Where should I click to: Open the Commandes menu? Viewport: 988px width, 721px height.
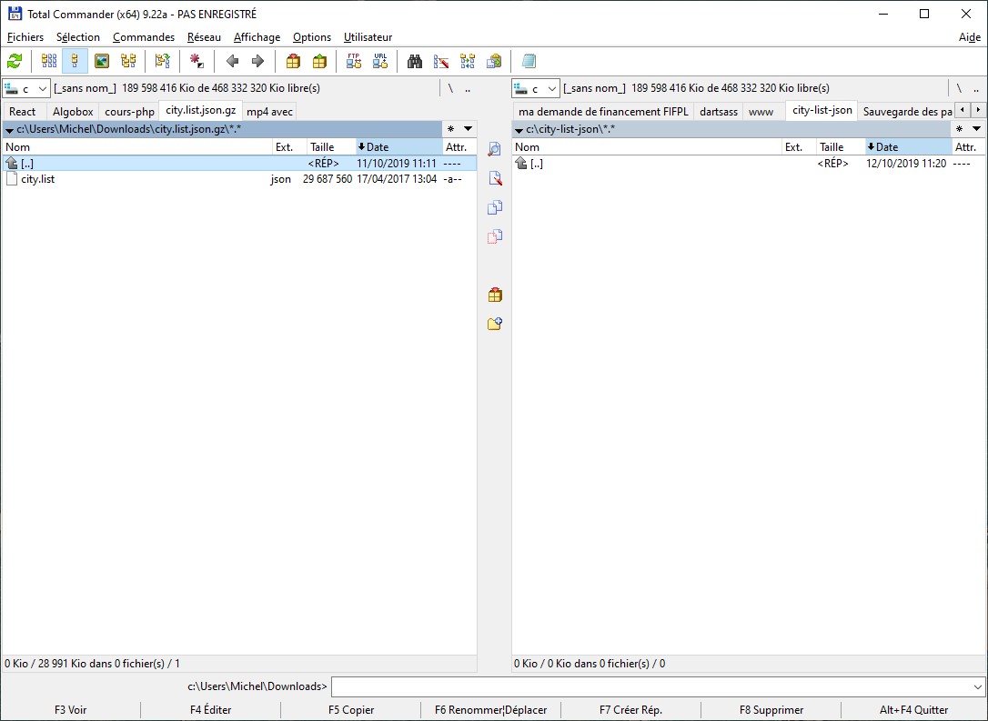click(x=144, y=37)
